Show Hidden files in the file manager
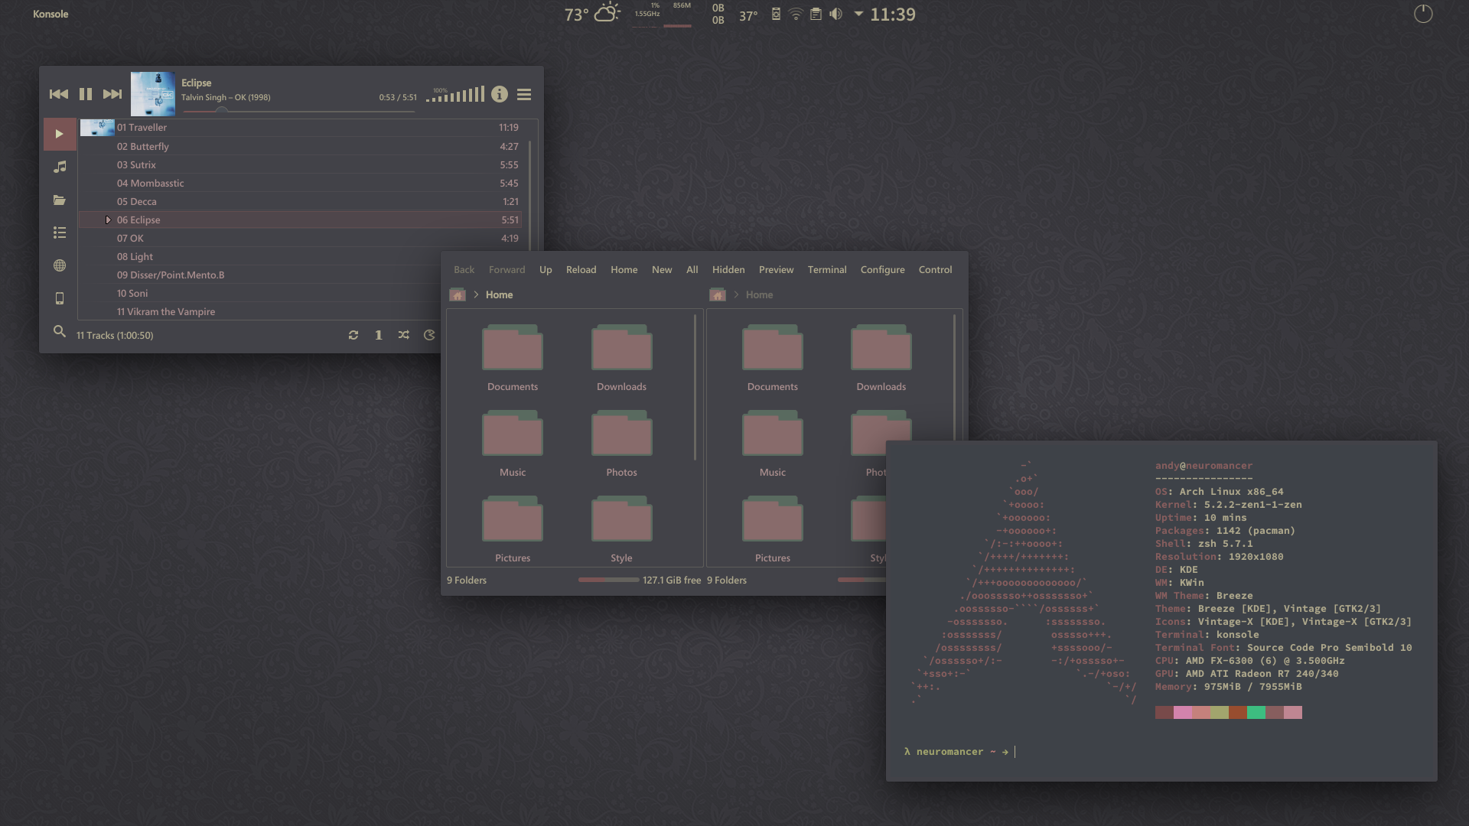This screenshot has height=826, width=1469. 728,269
